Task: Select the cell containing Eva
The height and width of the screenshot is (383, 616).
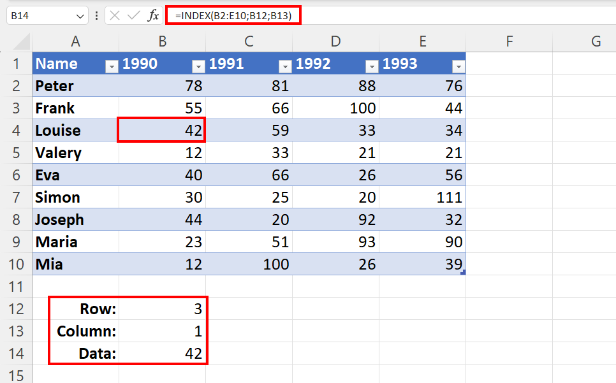Action: pyautogui.click(x=75, y=175)
